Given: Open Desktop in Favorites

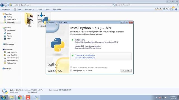Looking at the screenshot, I should [x=9, y=17].
